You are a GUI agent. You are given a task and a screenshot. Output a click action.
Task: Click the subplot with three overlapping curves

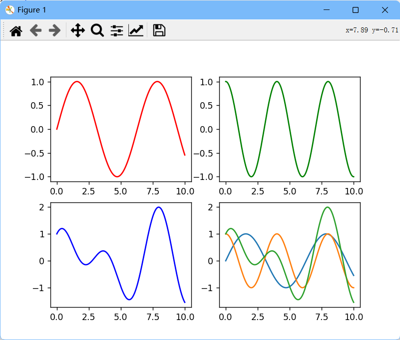[x=290, y=255]
